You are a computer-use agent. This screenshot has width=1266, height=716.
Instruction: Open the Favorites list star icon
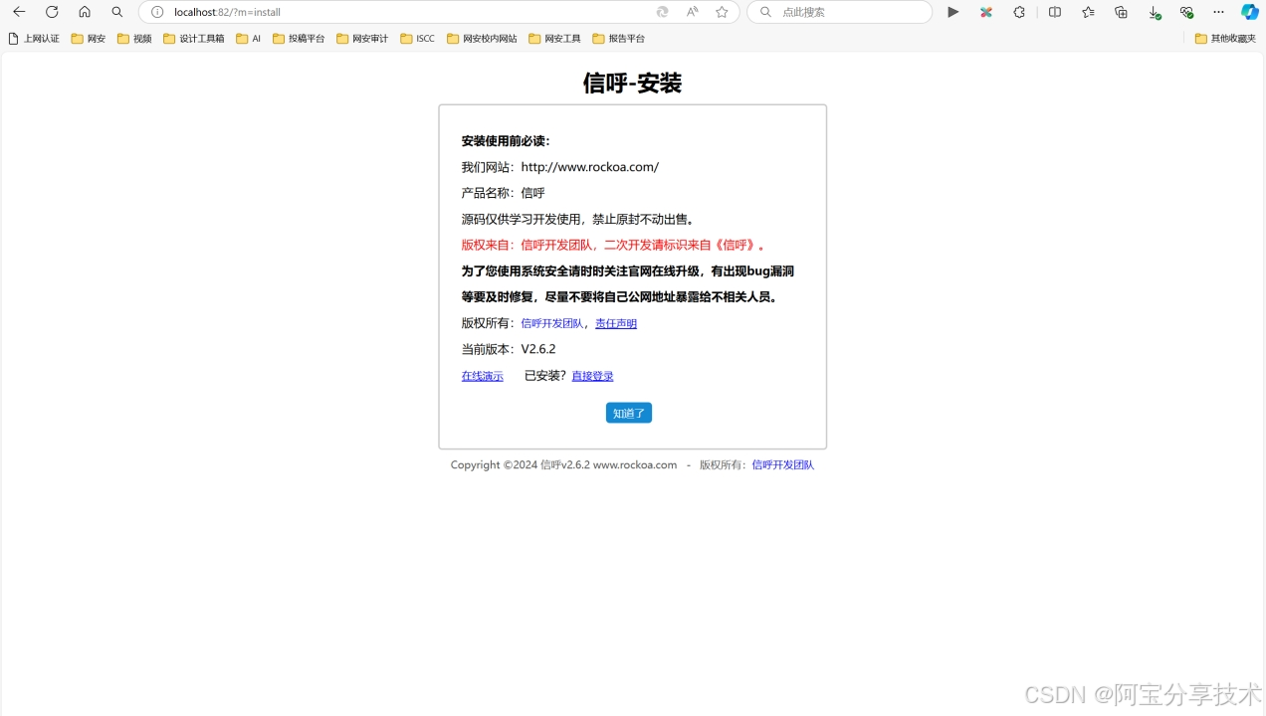[x=1088, y=12]
